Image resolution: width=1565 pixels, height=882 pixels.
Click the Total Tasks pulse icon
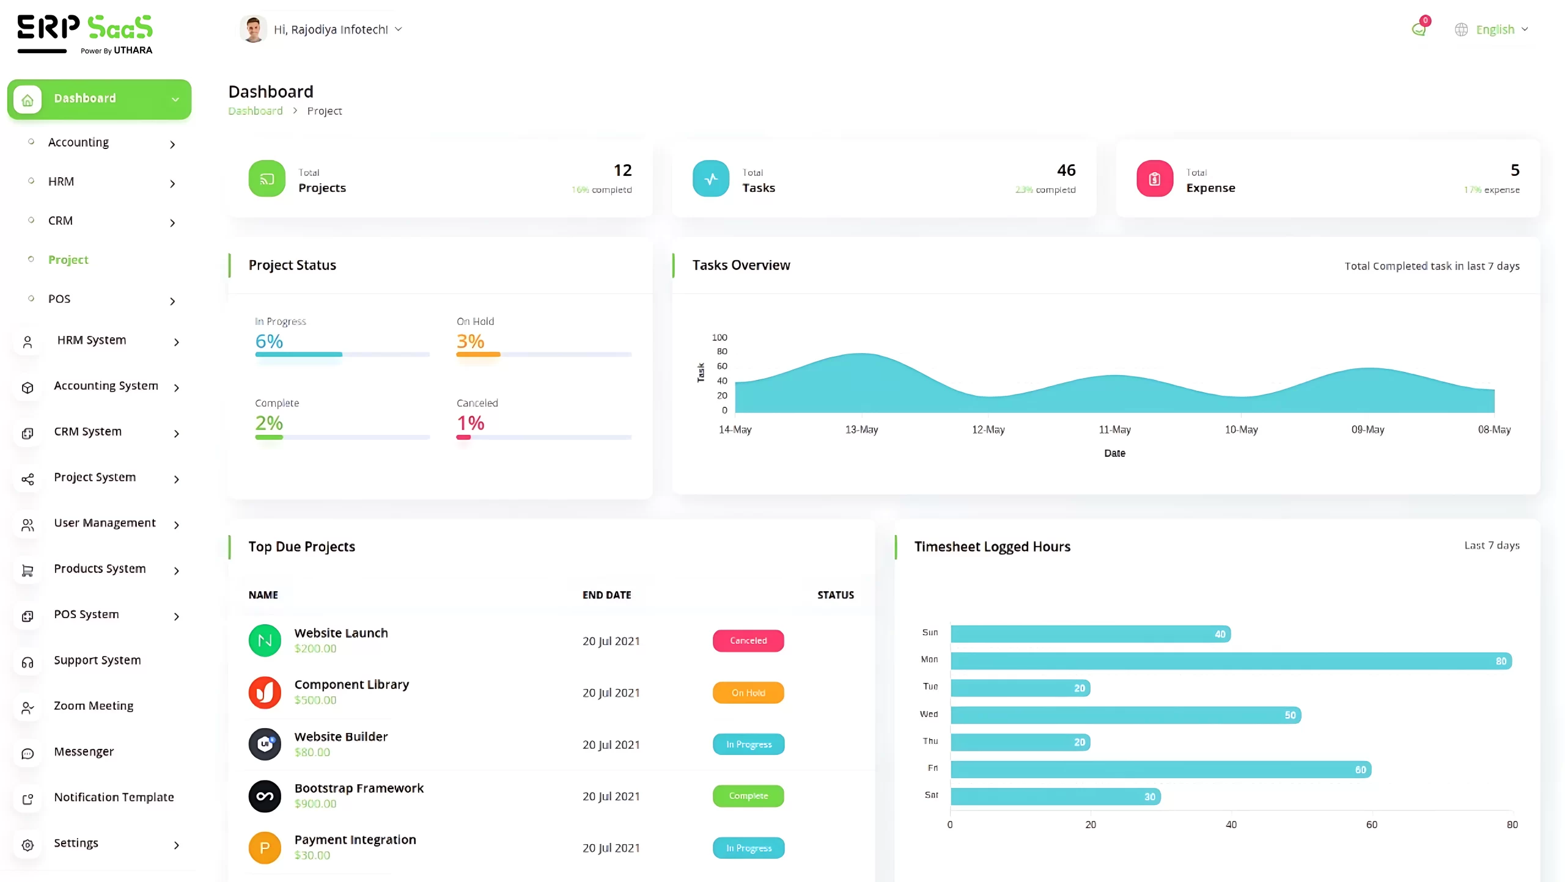(710, 178)
